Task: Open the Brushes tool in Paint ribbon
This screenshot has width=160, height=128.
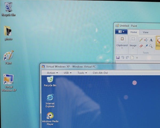Action: tap(158, 43)
